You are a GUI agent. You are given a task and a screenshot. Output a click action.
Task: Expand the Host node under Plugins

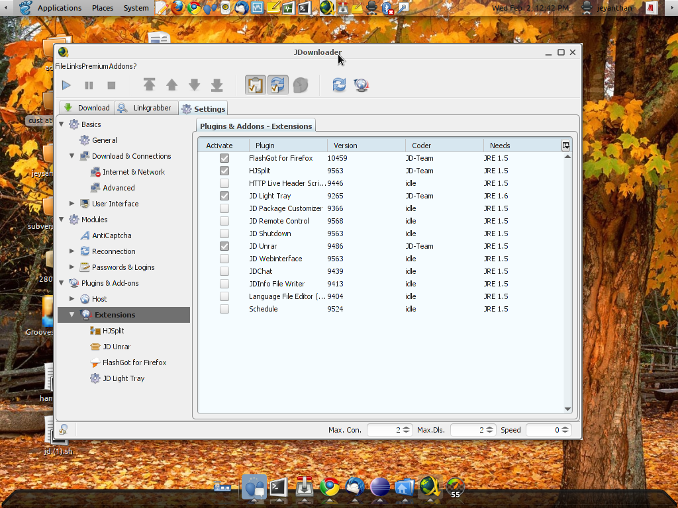tap(72, 299)
